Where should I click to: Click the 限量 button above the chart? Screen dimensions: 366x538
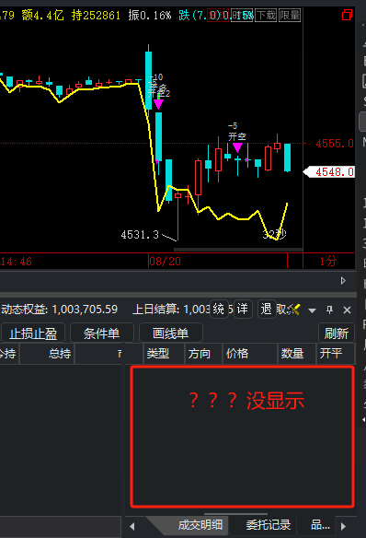coord(290,16)
